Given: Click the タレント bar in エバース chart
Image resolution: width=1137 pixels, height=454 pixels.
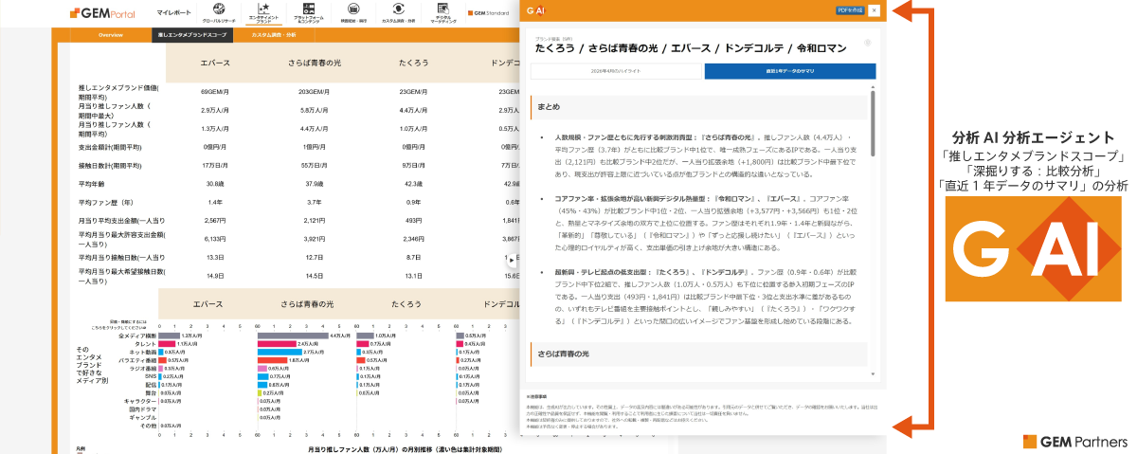Looking at the screenshot, I should (168, 344).
